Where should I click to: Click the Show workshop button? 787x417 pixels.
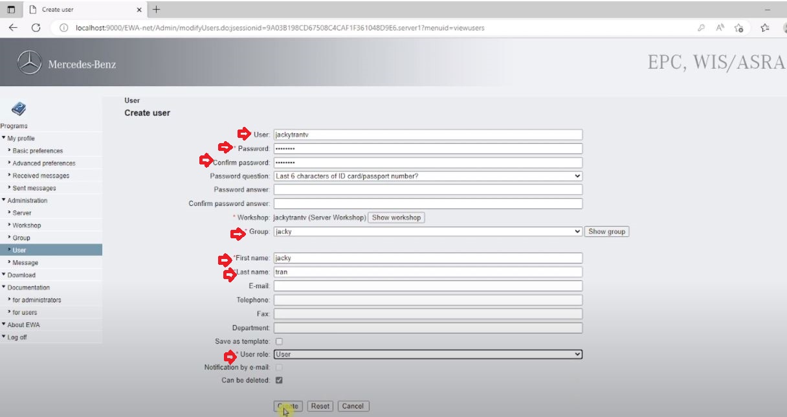click(x=396, y=218)
